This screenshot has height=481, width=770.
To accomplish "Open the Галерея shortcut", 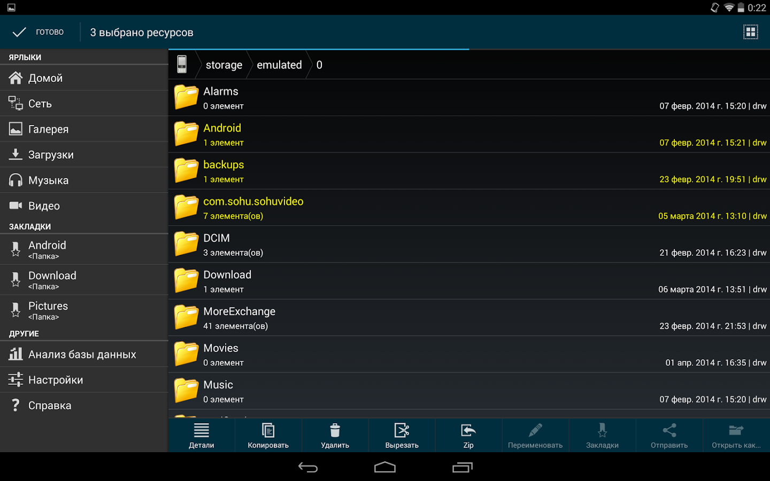I will [84, 129].
